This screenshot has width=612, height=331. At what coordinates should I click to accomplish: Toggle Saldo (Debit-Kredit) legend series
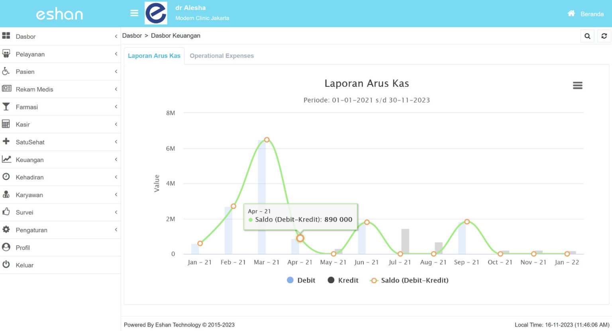pyautogui.click(x=409, y=280)
